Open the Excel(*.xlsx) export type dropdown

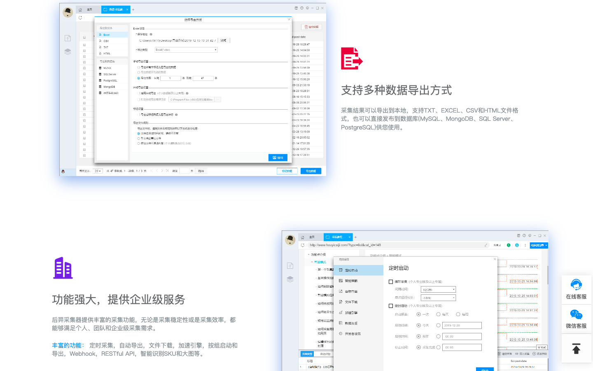pos(186,50)
